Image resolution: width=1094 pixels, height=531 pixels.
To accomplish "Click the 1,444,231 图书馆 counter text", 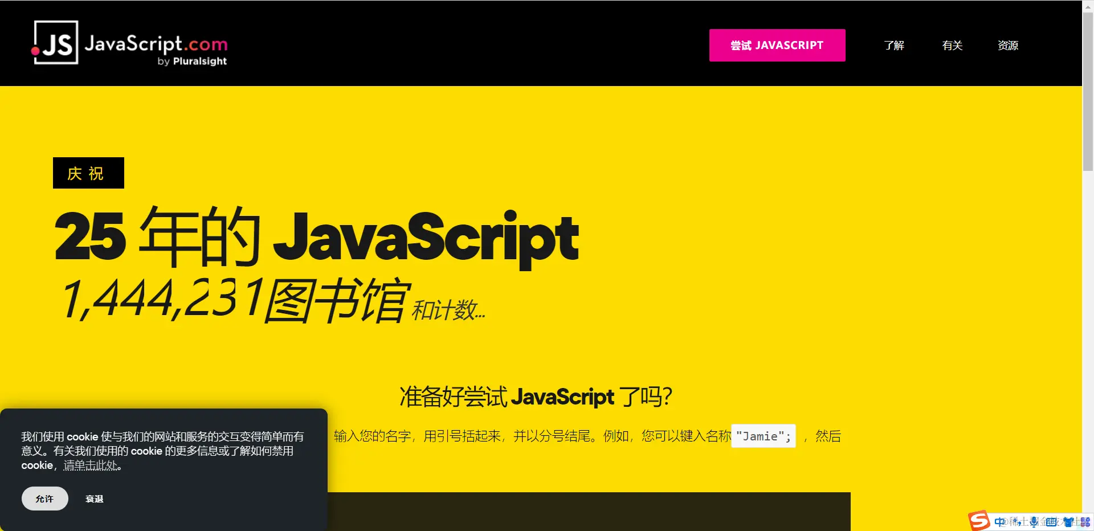I will (235, 300).
